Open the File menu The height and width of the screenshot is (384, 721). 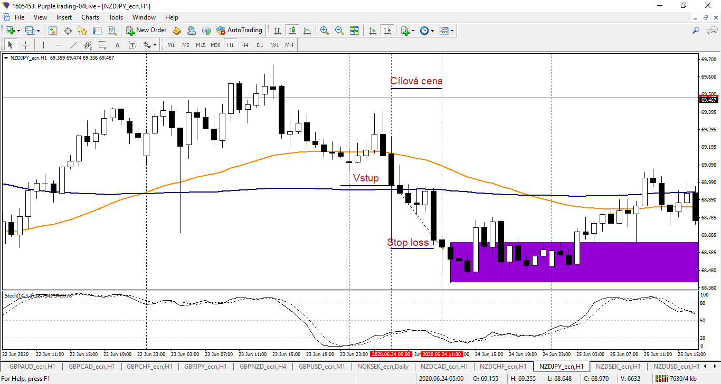(20, 17)
